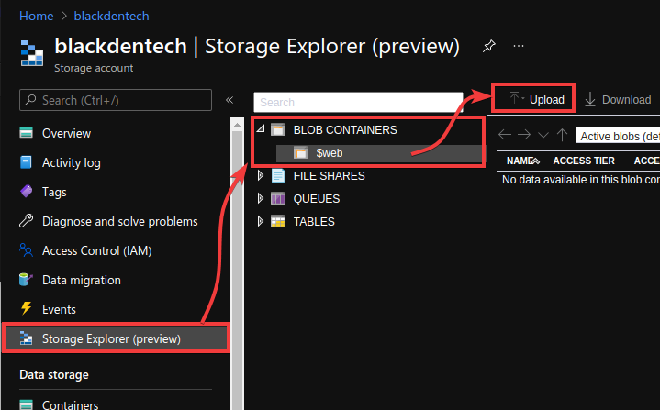Focus the Search (Ctrl+/) menu field

coord(116,100)
